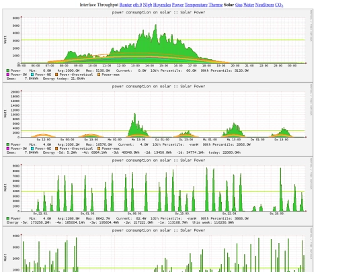
Task: Click the hourly solar power graph with 05:00–00:00 axis
Action: coord(158,46)
